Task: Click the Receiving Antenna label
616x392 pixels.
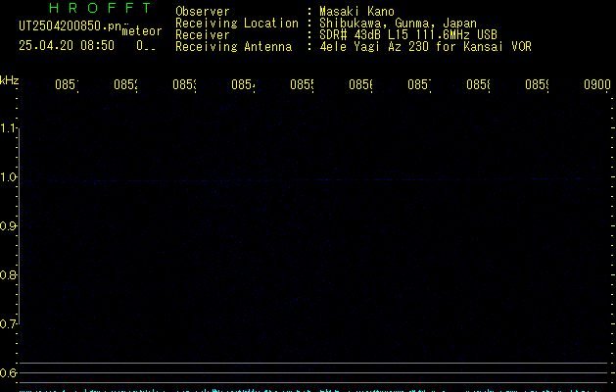Action: [234, 46]
